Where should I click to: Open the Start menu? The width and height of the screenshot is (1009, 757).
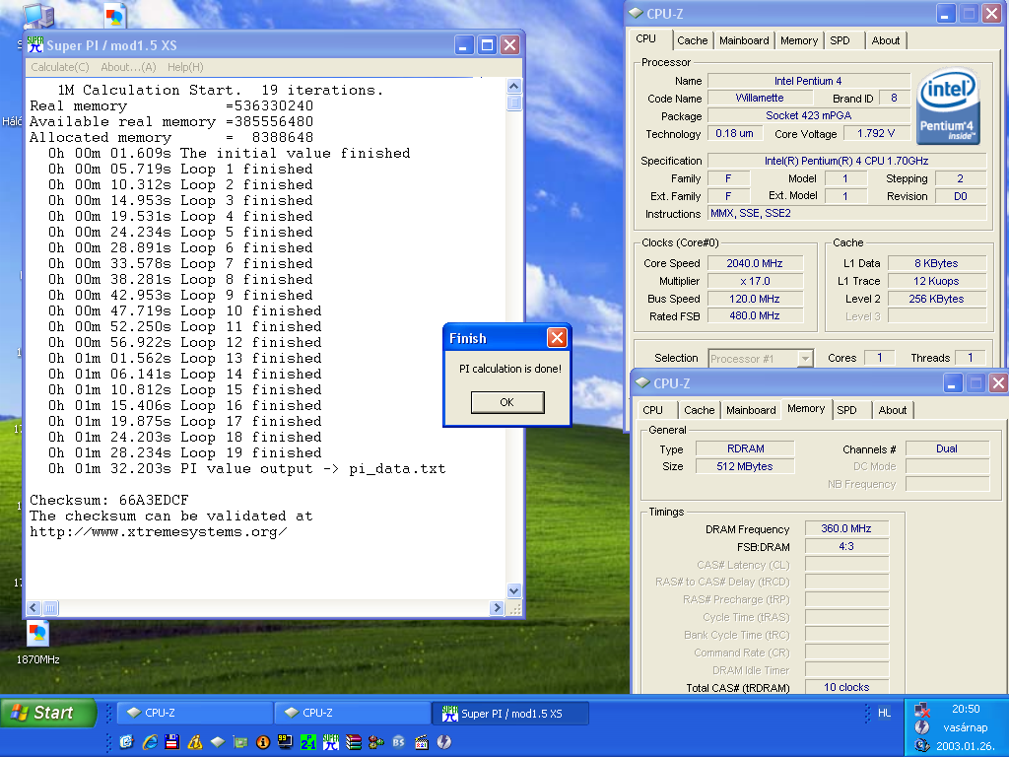tap(48, 713)
